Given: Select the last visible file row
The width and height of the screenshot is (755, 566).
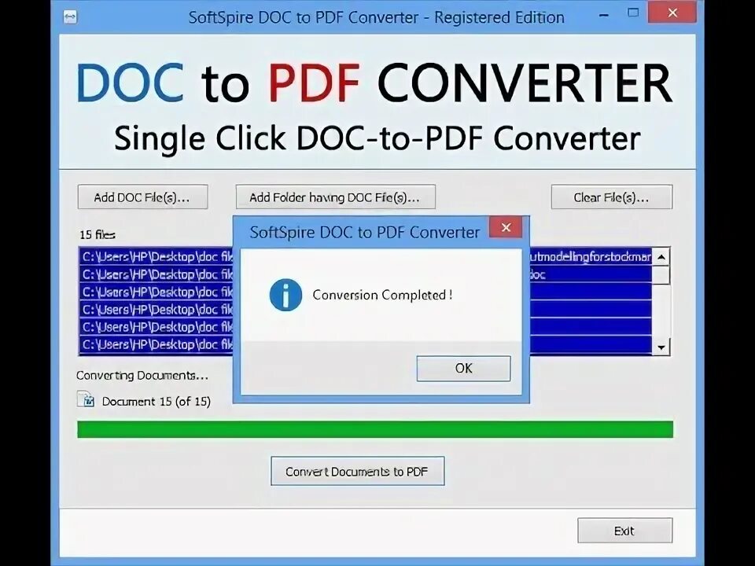Looking at the screenshot, I should [365, 344].
